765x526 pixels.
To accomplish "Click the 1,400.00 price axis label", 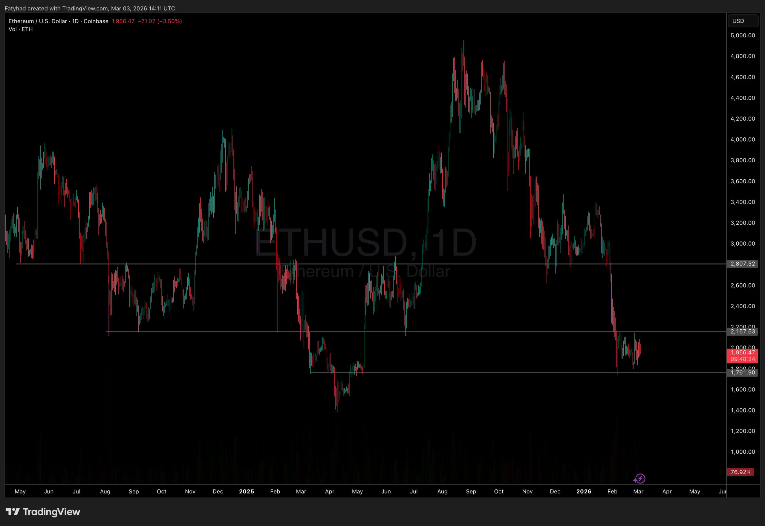I will pyautogui.click(x=743, y=410).
